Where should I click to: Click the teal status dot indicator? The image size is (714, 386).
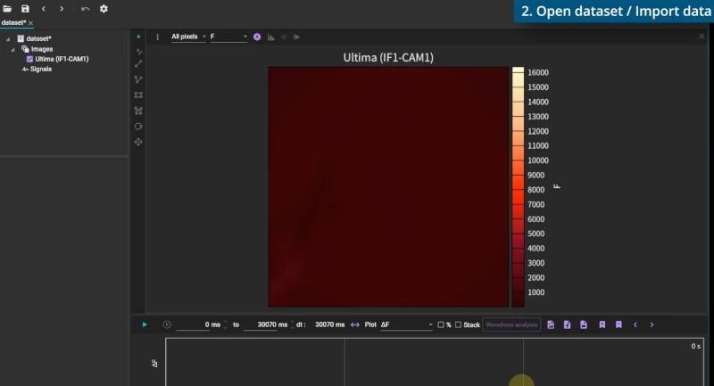138,37
